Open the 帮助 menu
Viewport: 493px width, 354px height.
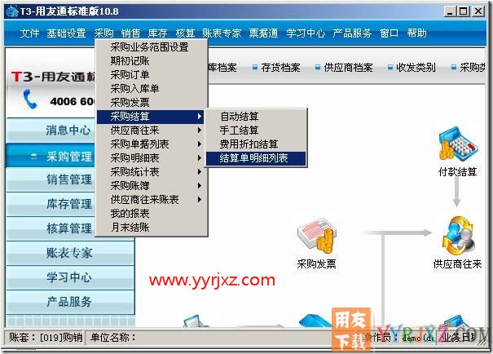point(416,33)
